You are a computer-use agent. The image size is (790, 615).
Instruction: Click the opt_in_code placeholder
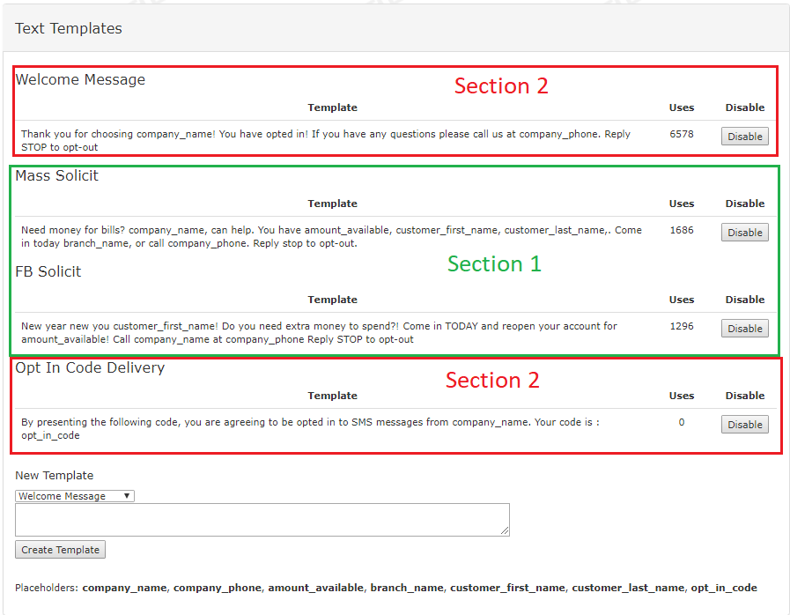[x=723, y=588]
